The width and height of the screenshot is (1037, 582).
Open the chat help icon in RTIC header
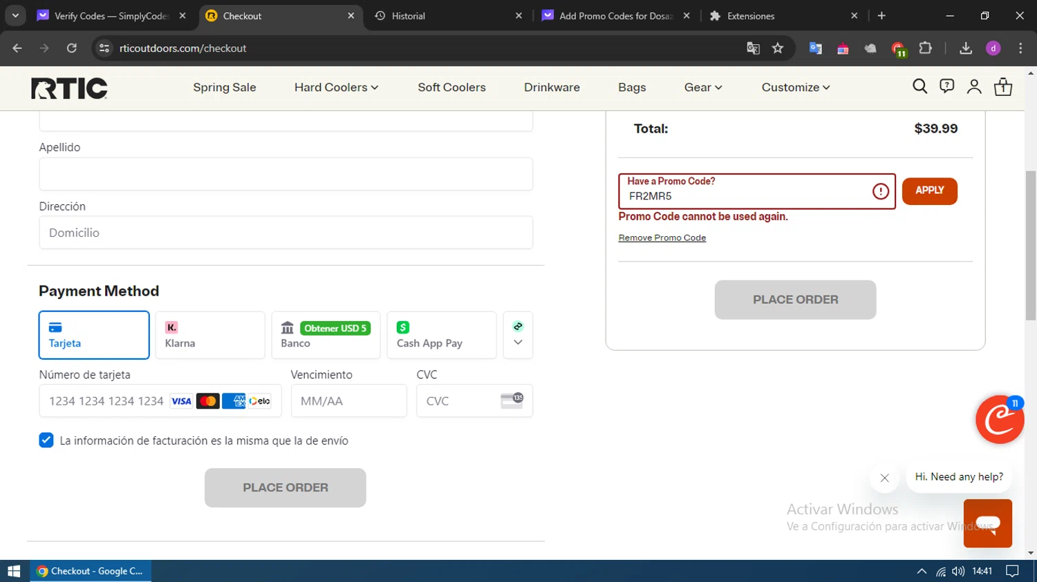[x=946, y=86]
